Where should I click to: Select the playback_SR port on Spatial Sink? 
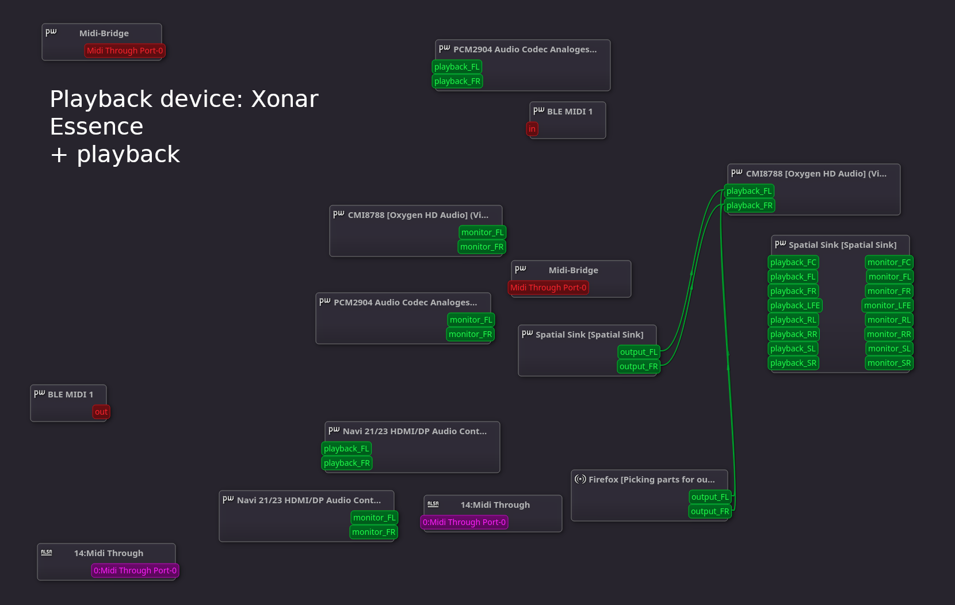click(793, 363)
